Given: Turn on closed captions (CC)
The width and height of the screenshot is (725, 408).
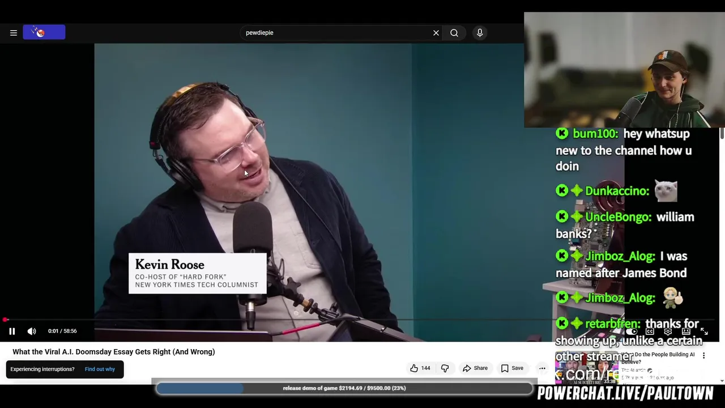Looking at the screenshot, I should [x=650, y=331].
